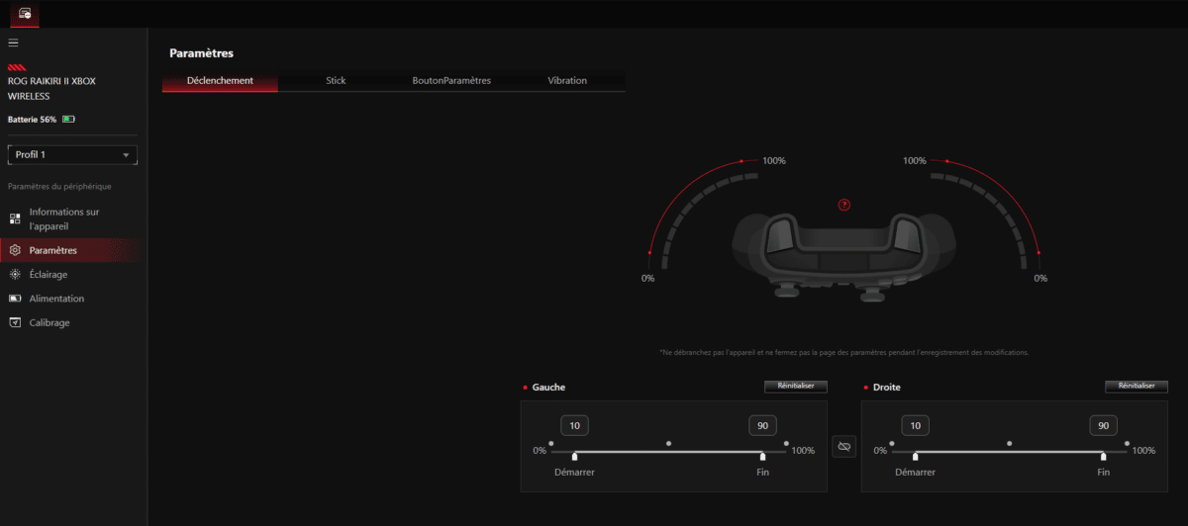Screen dimensions: 1188x526
Task: Click the Éclairage lighting icon
Action: [15, 275]
